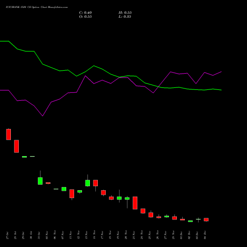Screen dimensions: 247x247
Task: Click the ICICIBANK 1520 CE Option chart title
Action: click(x=37, y=7)
